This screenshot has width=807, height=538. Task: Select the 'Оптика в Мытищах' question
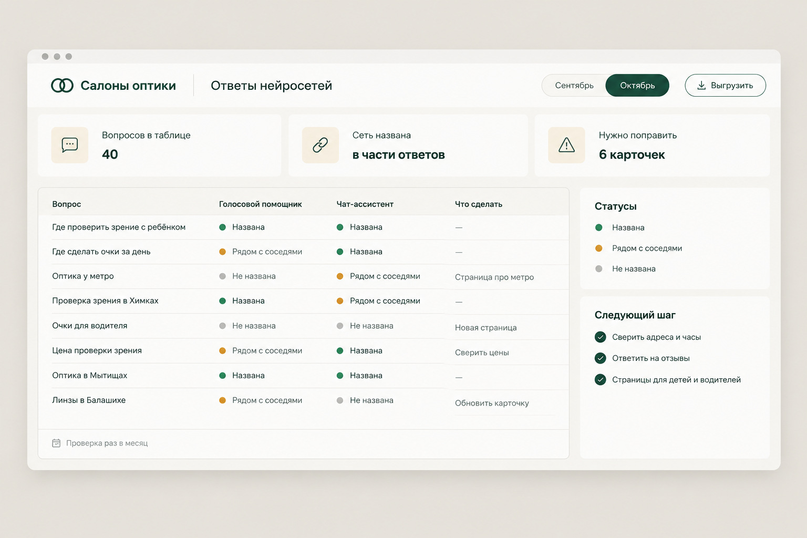[x=90, y=376]
